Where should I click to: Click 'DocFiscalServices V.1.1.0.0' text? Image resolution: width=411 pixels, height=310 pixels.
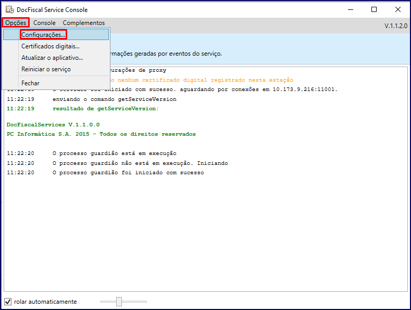[x=53, y=125]
